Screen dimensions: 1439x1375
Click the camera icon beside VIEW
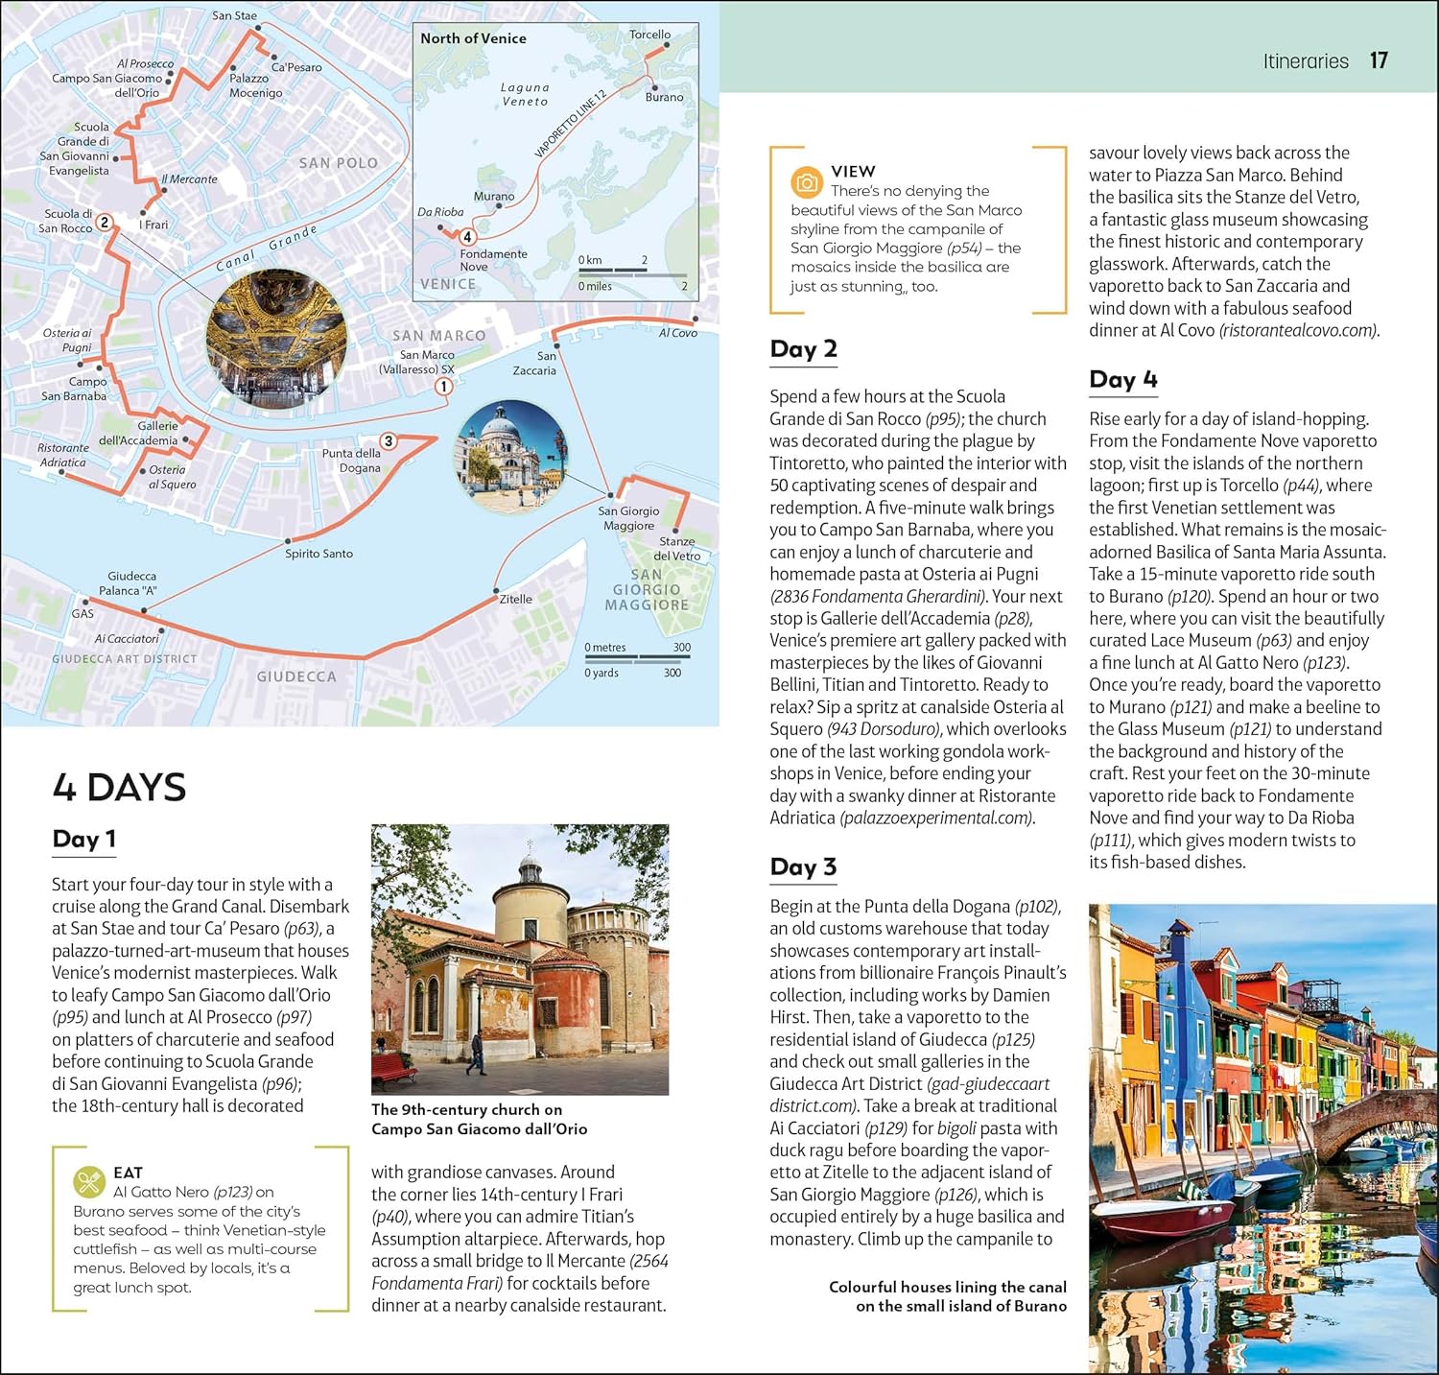coord(807,182)
